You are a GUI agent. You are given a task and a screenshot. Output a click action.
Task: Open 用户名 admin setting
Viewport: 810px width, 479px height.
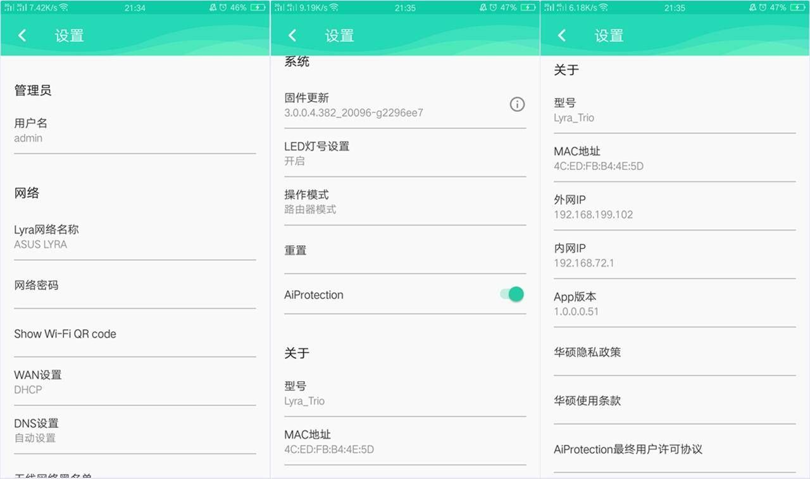135,131
